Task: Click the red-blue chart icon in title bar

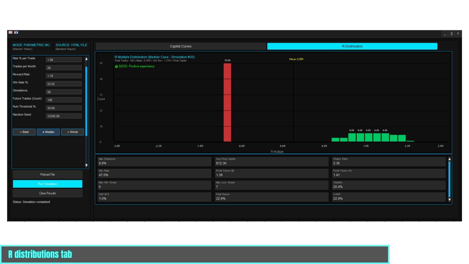Action: 16,32
